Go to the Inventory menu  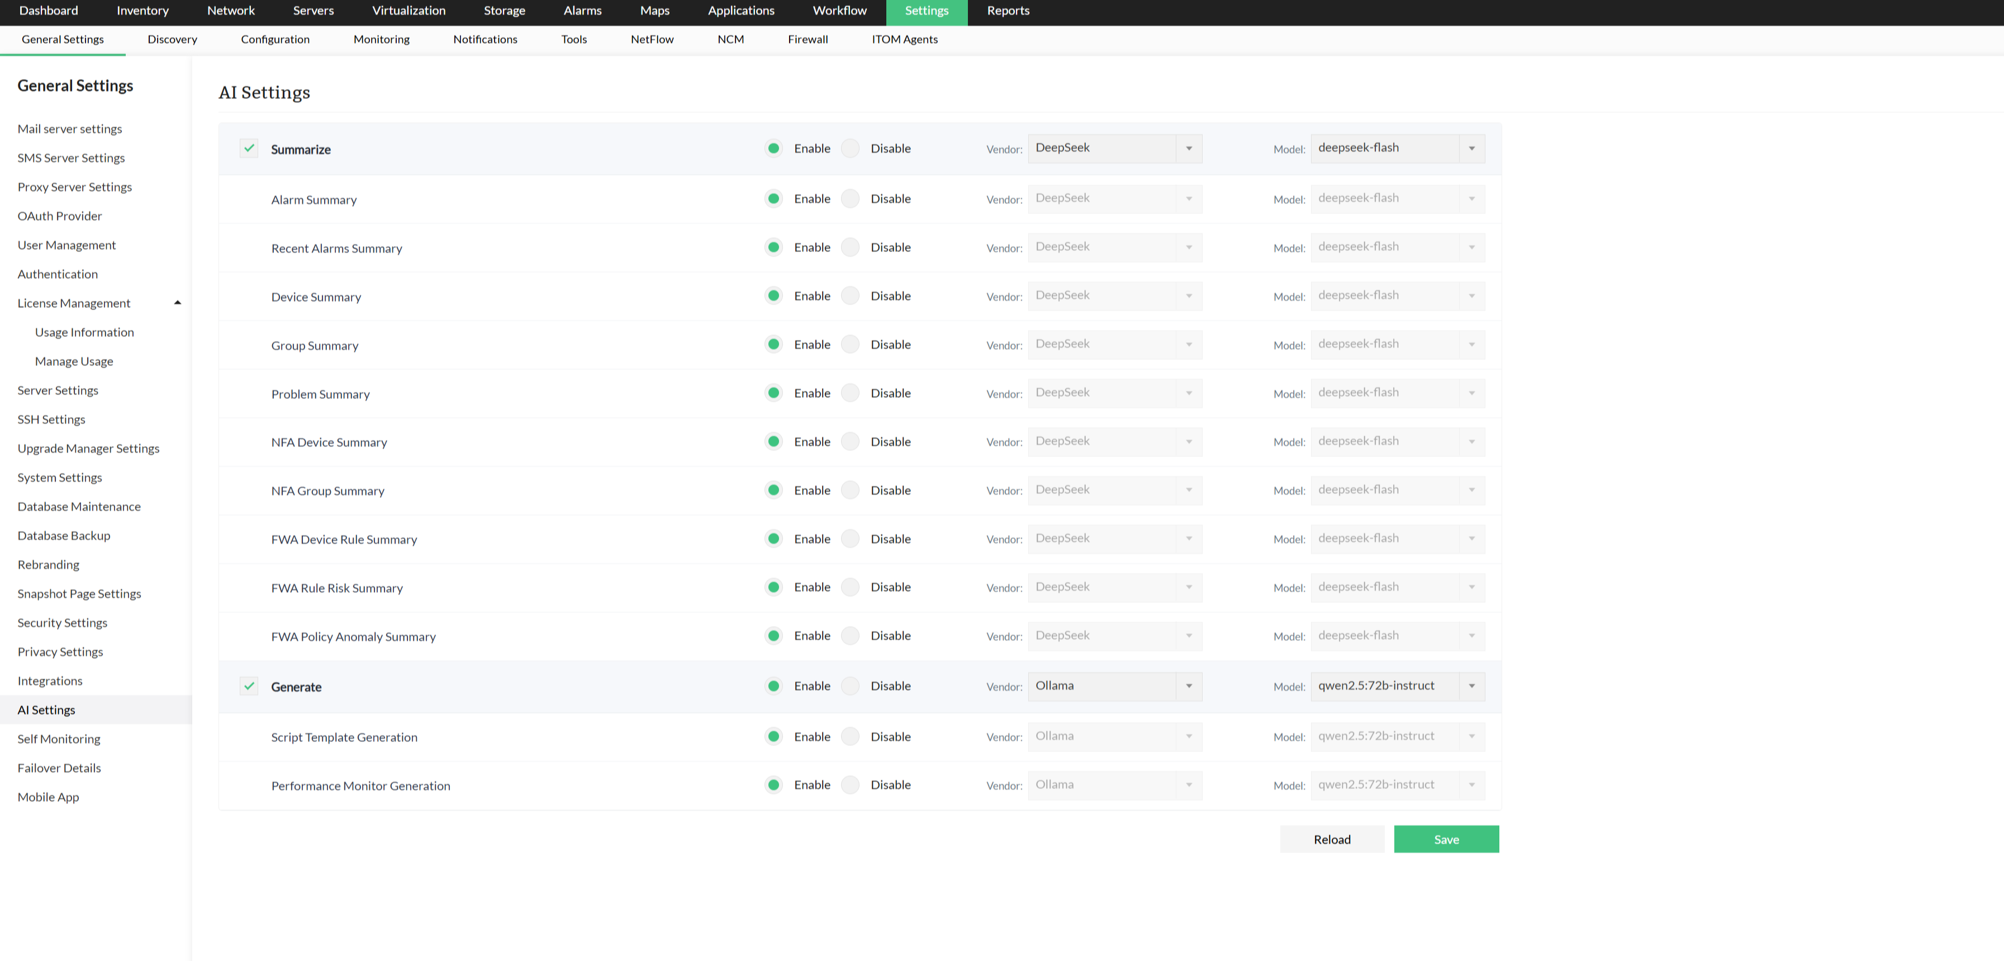coord(143,11)
